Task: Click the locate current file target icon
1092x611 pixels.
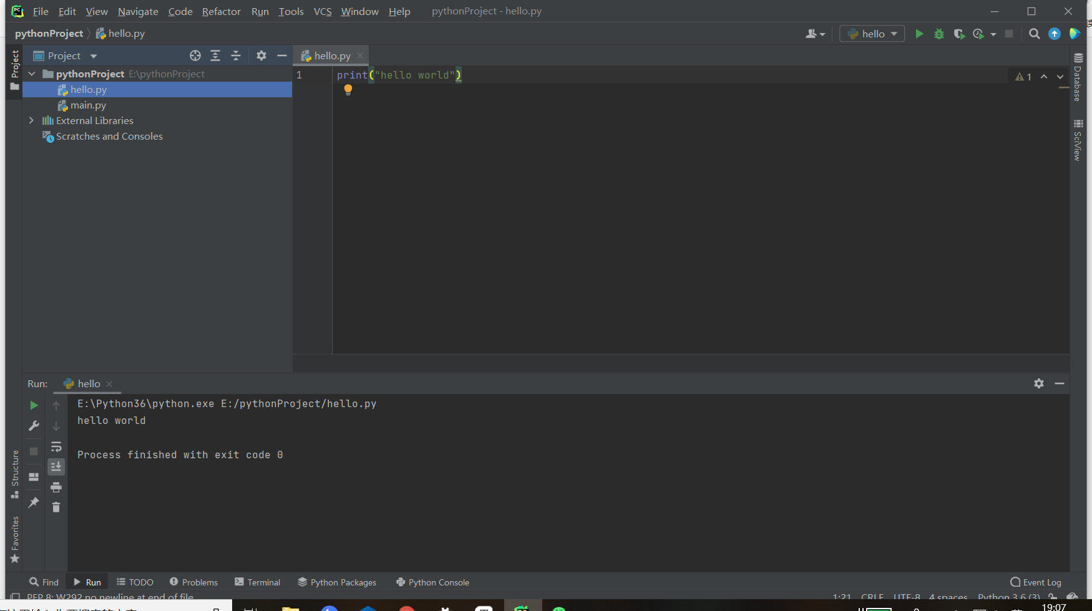Action: click(x=195, y=55)
